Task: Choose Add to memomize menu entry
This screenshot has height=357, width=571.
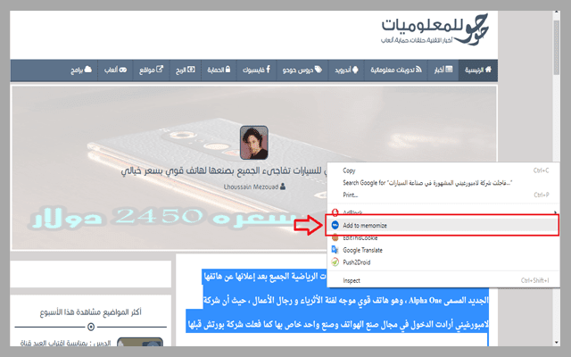Action: click(377, 226)
